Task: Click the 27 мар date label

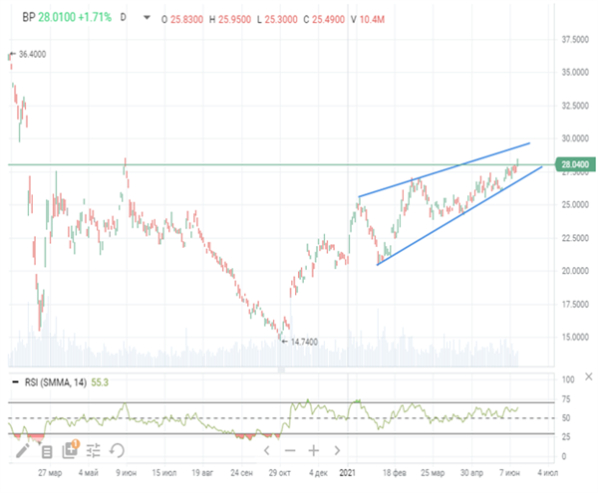Action: point(50,473)
